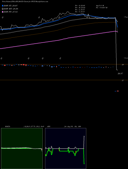Select the 'DOW PT: 27.81' legend label
Screen dimensions: 128x169
[x=10, y=12]
